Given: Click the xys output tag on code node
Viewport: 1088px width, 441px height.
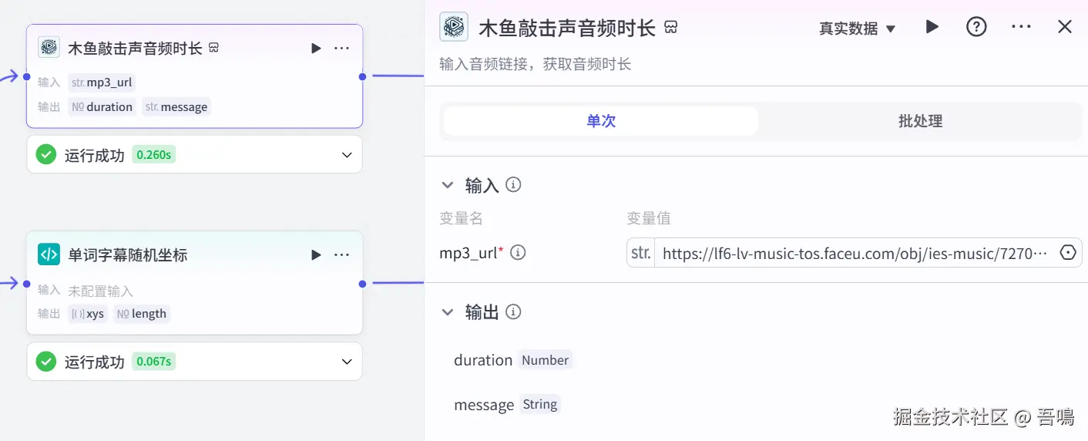Looking at the screenshot, I should click(x=88, y=314).
